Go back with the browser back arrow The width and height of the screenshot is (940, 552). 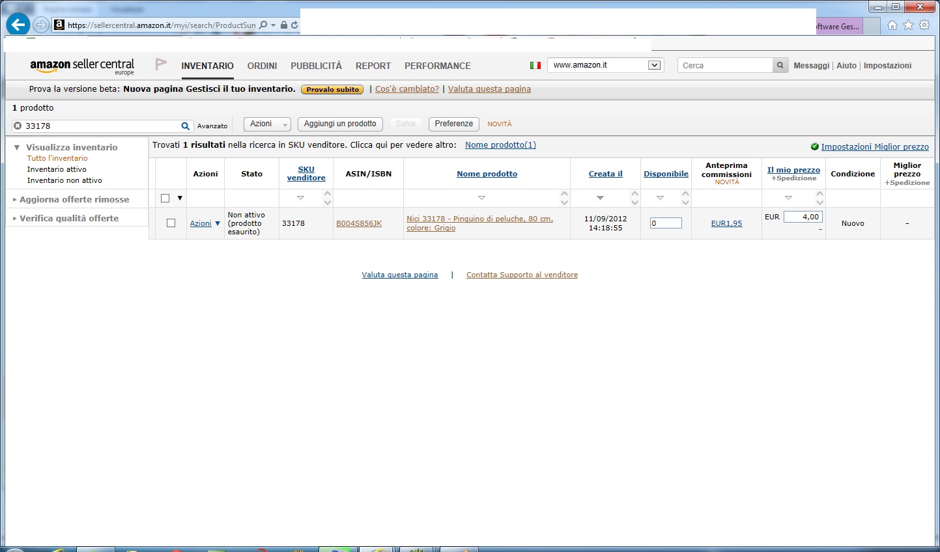click(x=18, y=25)
